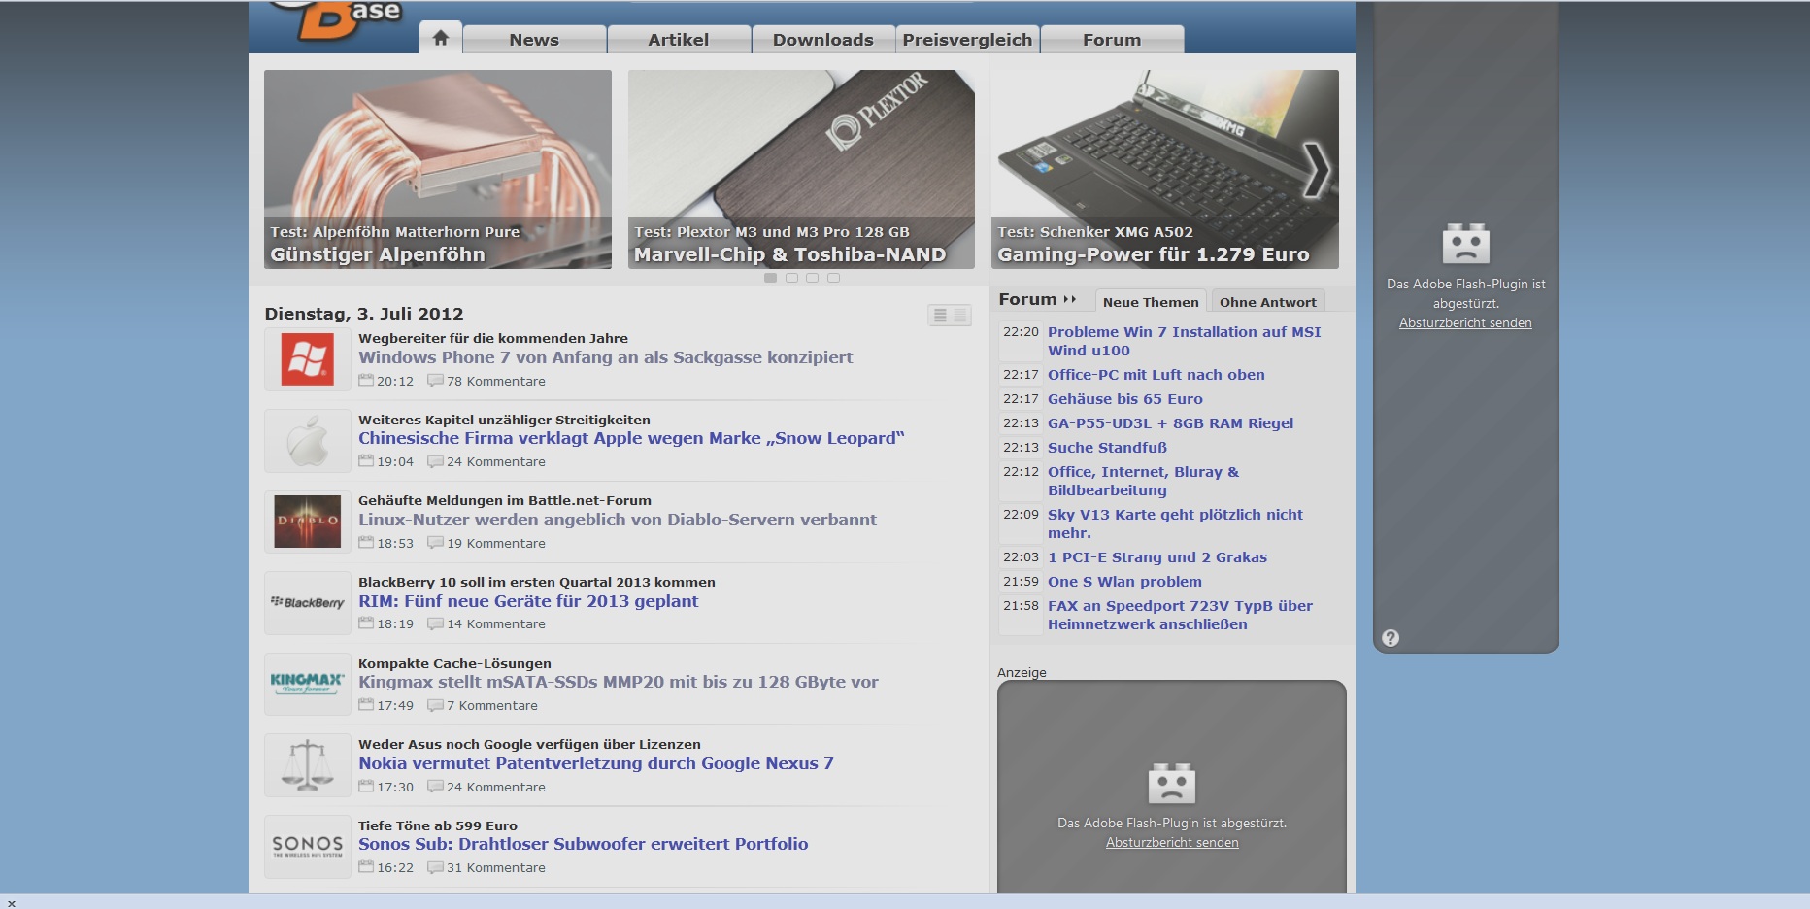Toggle the news list view layout
The height and width of the screenshot is (909, 1810).
(949, 316)
